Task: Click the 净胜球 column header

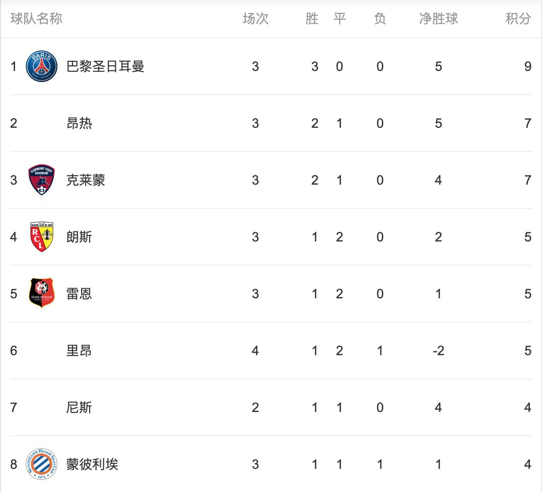Action: (438, 19)
